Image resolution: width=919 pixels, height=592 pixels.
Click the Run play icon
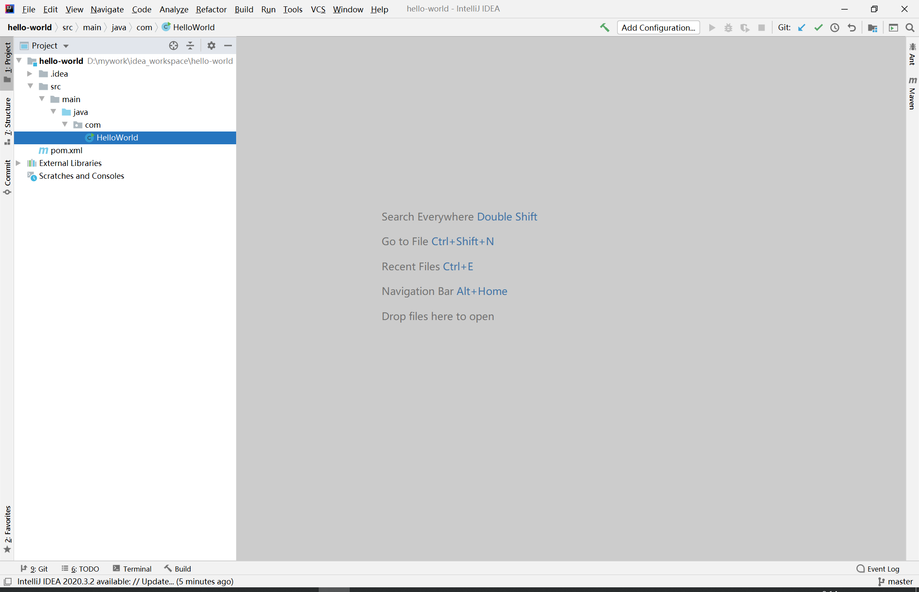coord(712,28)
